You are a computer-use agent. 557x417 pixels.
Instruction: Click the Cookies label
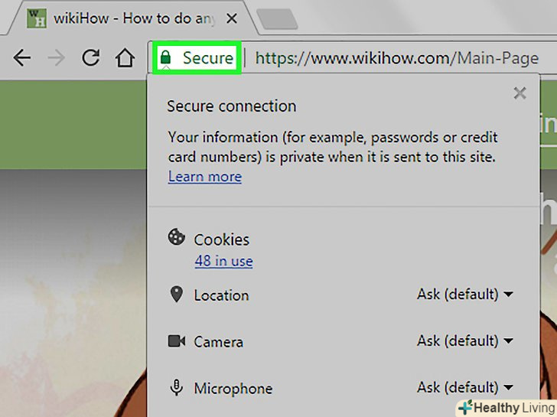click(222, 239)
